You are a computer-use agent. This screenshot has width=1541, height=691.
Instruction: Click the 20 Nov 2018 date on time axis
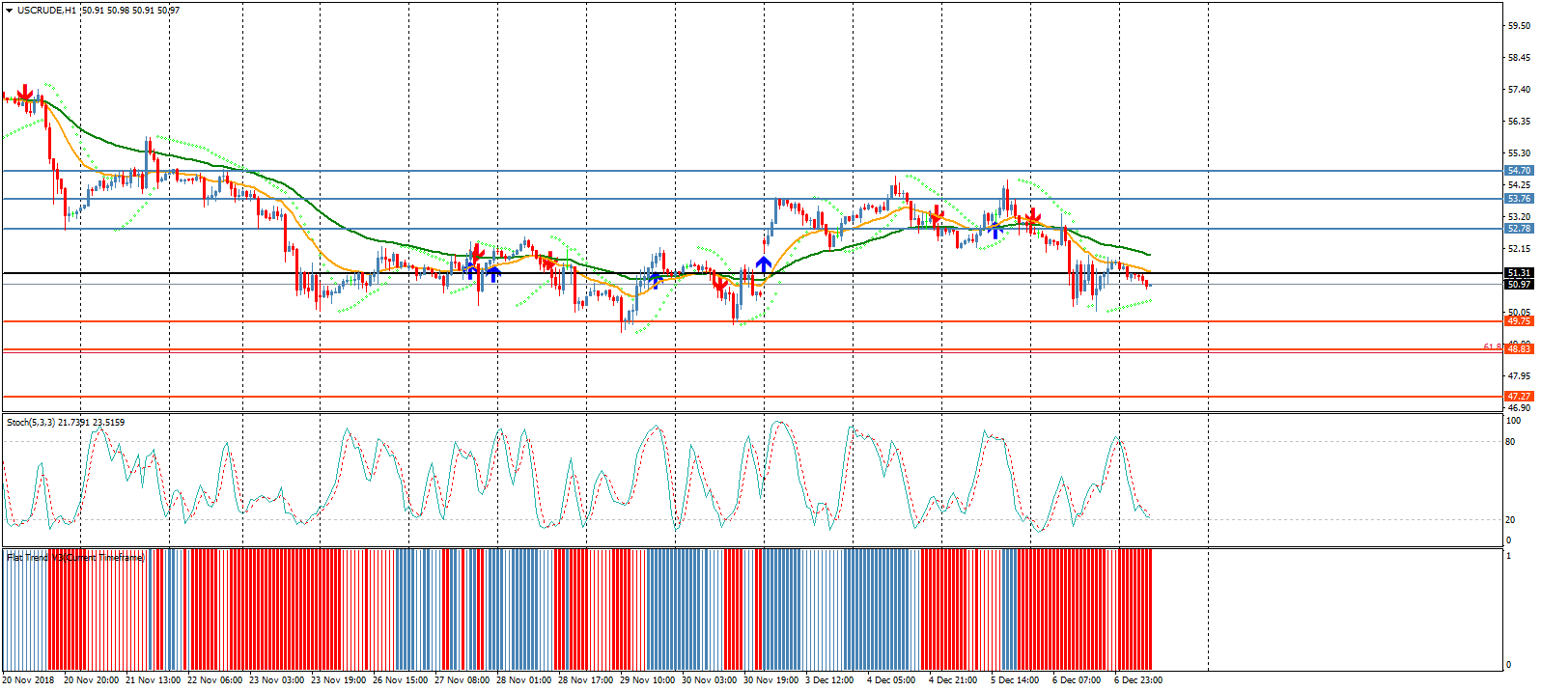(x=29, y=680)
